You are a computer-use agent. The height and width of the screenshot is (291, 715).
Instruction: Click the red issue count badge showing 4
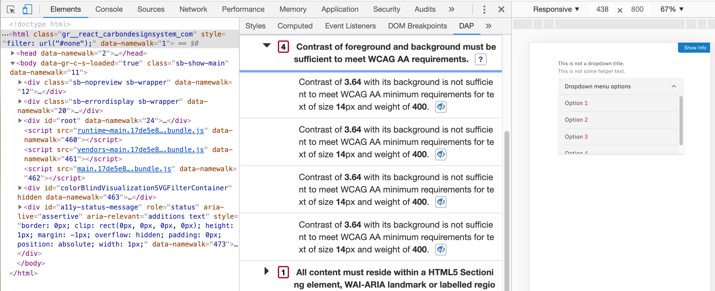click(x=283, y=47)
